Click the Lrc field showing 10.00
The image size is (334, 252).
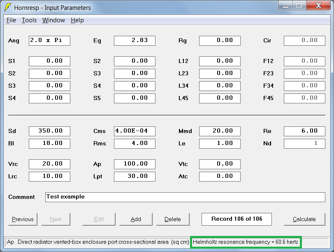pyautogui.click(x=49, y=177)
